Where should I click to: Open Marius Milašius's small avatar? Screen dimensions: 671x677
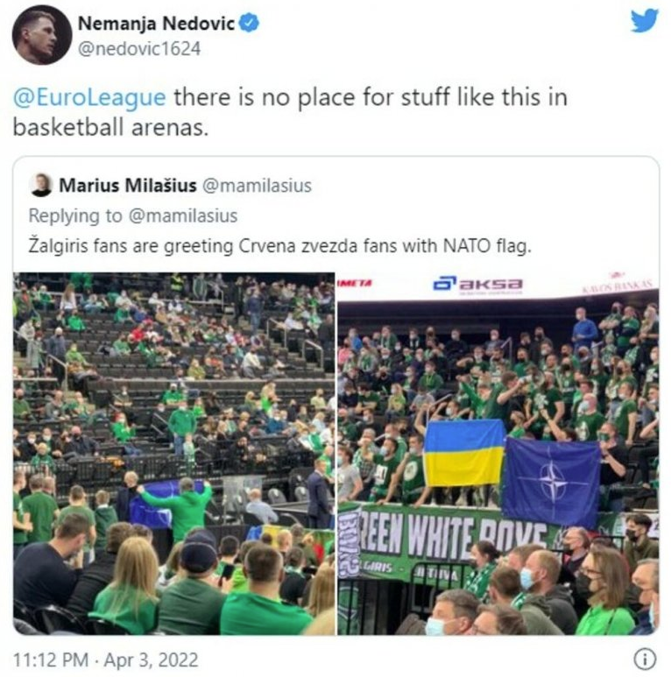(x=40, y=185)
